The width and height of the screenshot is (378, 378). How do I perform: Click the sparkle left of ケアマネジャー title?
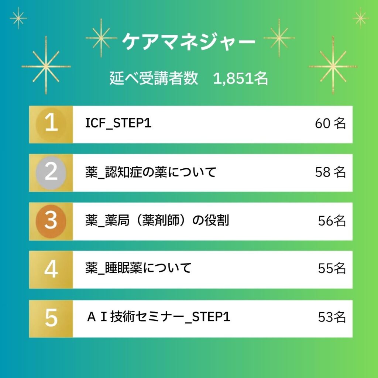tap(101, 38)
